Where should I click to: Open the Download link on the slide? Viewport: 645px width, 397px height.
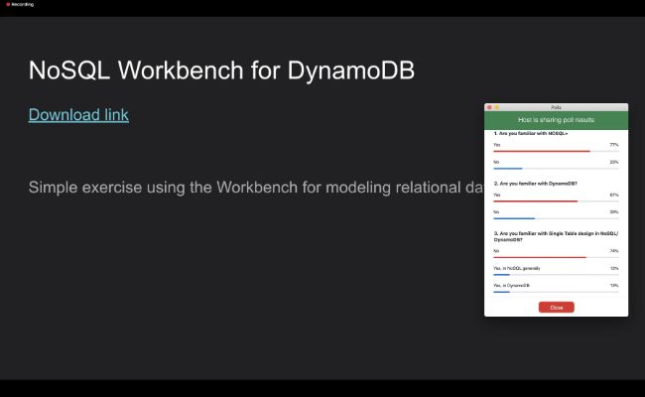(x=78, y=115)
